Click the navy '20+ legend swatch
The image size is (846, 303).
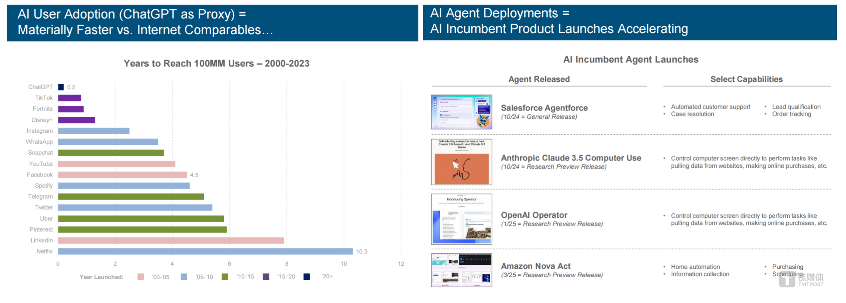coord(307,277)
